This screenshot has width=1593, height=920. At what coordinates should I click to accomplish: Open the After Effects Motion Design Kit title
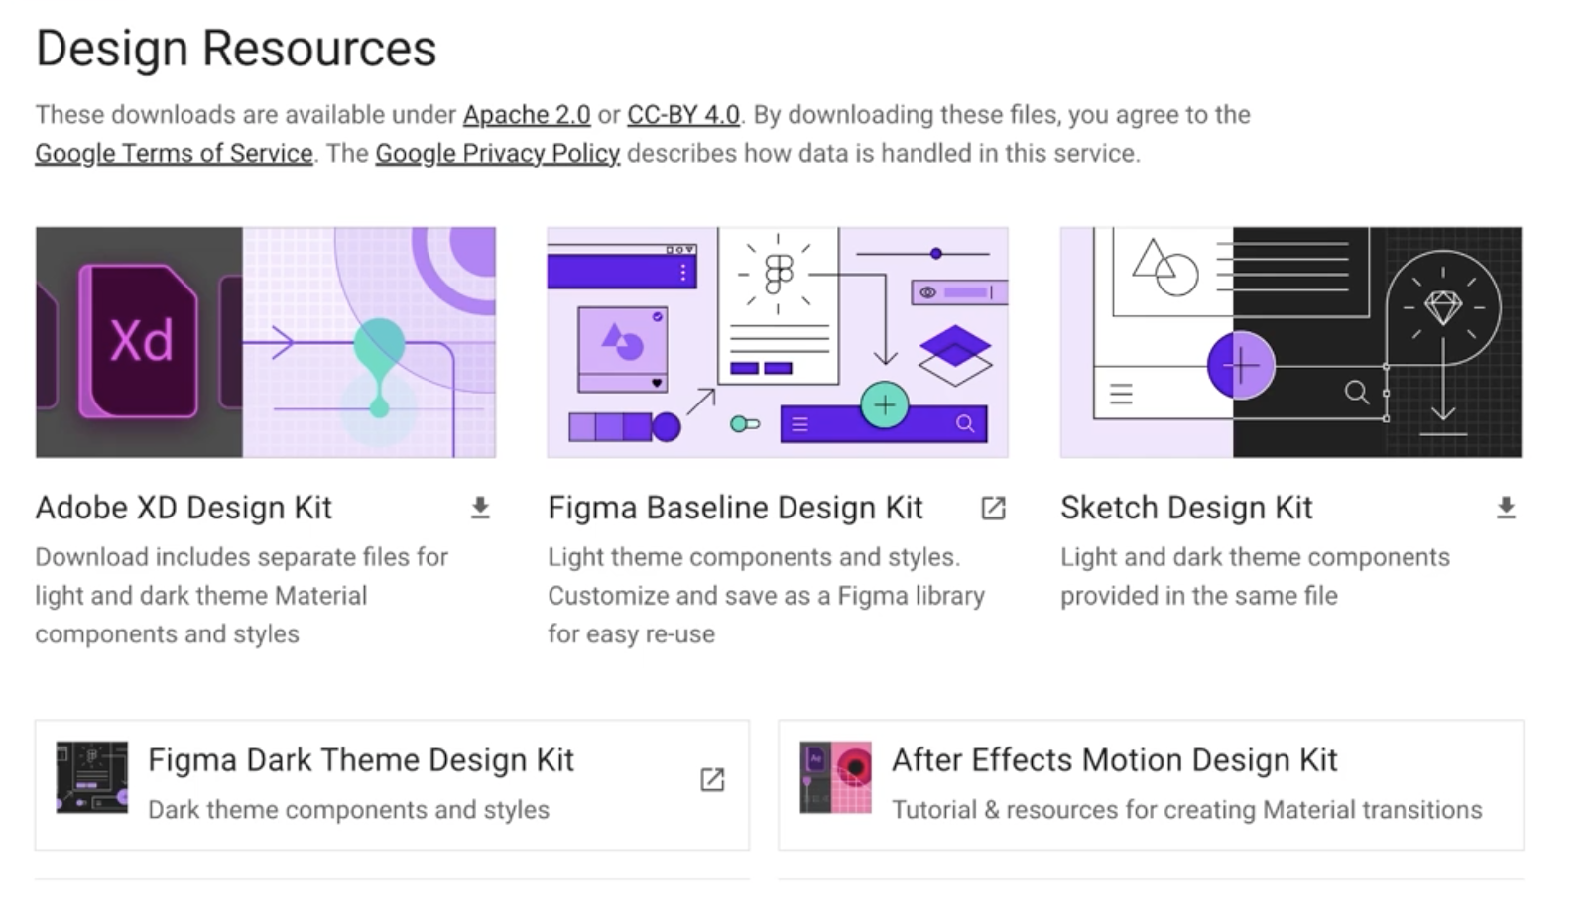[1114, 760]
